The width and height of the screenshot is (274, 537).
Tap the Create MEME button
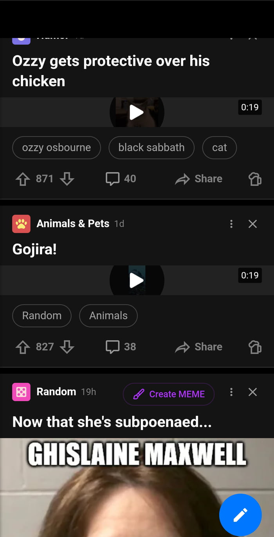pos(168,394)
